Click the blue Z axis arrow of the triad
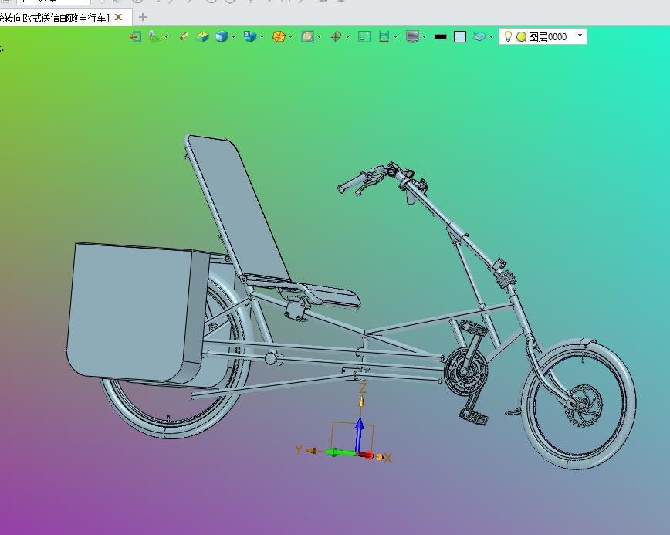 360,433
